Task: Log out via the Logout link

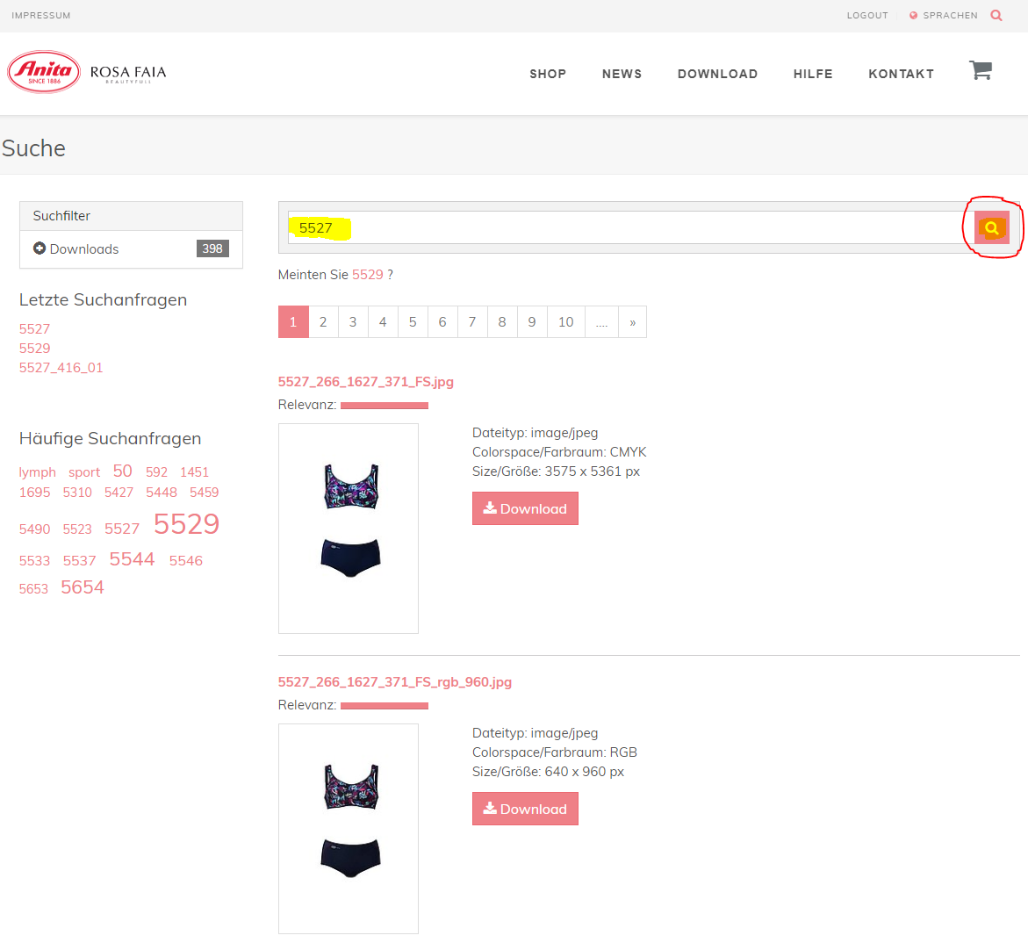Action: [x=867, y=16]
